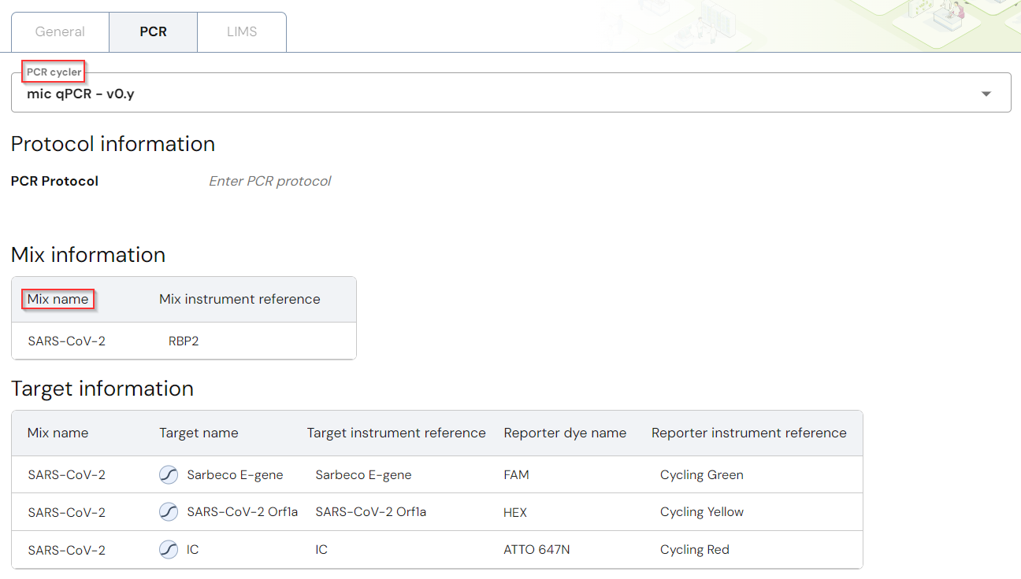The width and height of the screenshot is (1021, 579).
Task: Select the Sarbeco E-gene target name cell
Action: coord(235,474)
